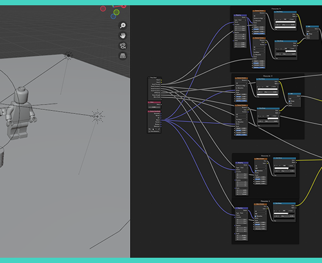Click the Fissures 1 frame label
This screenshot has width=322, height=263.
(265, 201)
